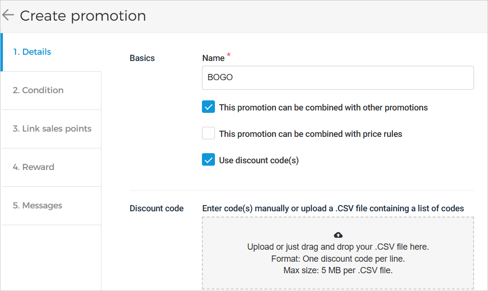Viewport: 488px width, 291px height.
Task: Go to the 2. Condition step
Action: (38, 90)
